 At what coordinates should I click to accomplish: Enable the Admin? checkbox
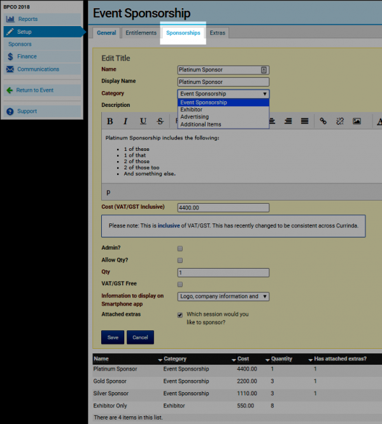(x=180, y=248)
